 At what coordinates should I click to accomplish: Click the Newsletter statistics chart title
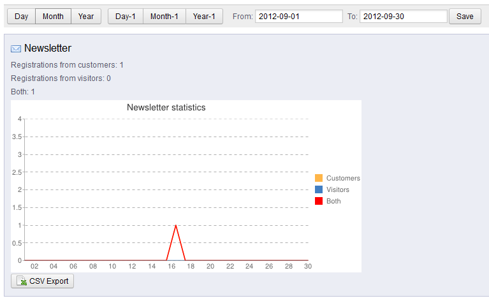(x=166, y=107)
